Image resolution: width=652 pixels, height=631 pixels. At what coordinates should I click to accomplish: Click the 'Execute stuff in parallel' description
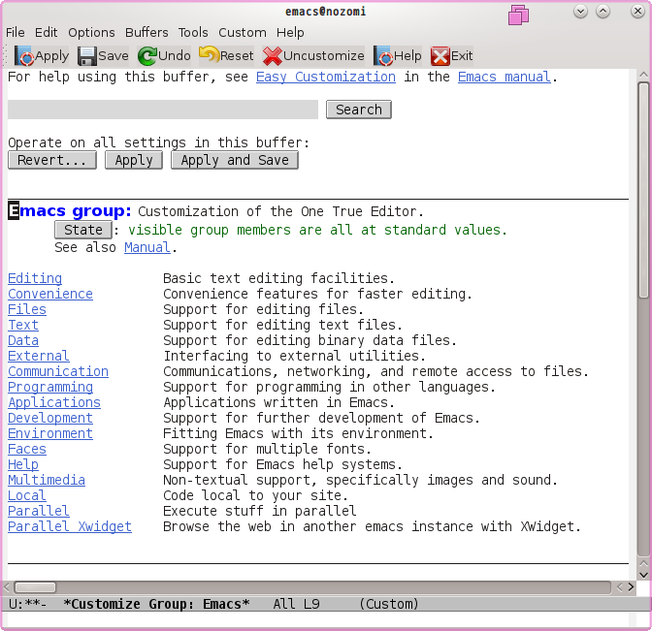point(259,511)
